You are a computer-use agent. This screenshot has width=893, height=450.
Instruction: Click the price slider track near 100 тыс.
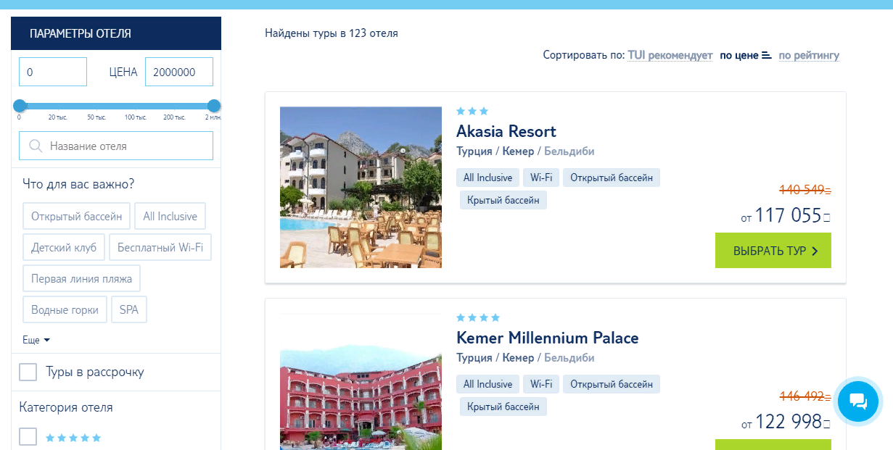pos(136,106)
